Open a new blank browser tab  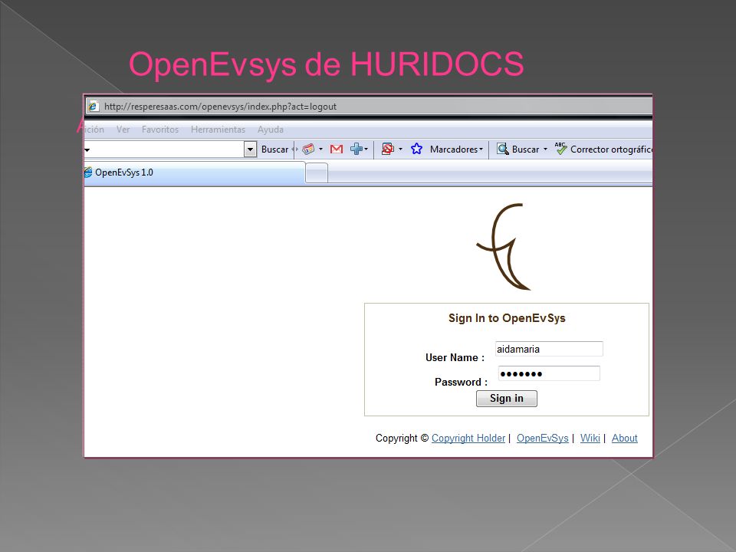pos(317,173)
